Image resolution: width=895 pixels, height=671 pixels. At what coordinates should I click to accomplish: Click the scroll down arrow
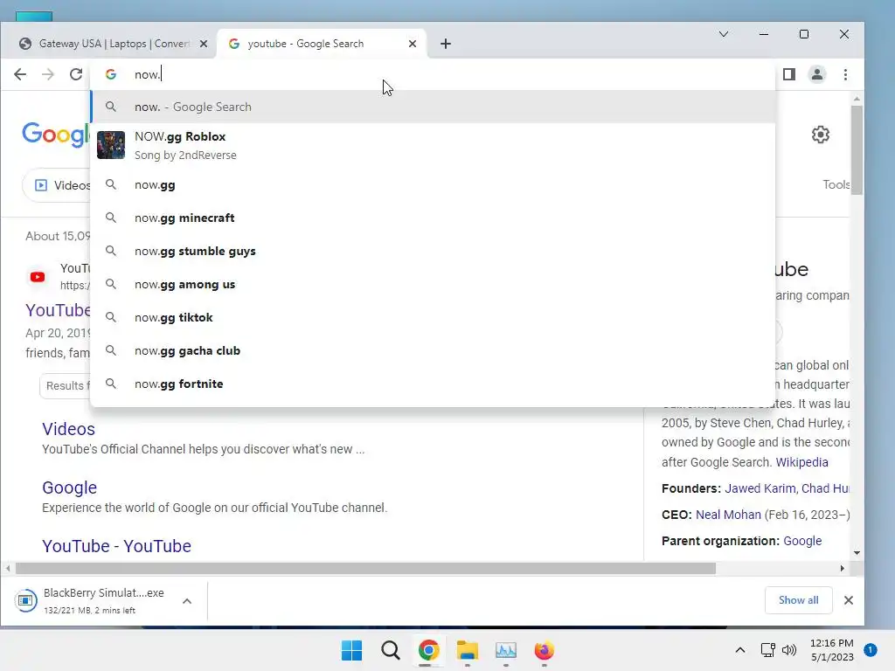tap(857, 553)
